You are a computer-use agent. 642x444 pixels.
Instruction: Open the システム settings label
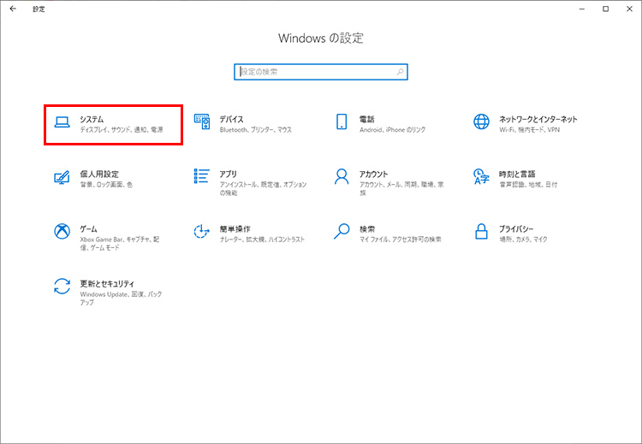(x=92, y=119)
